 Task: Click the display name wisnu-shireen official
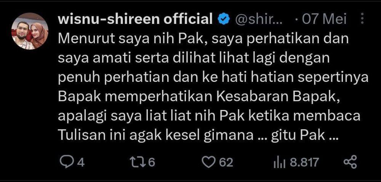tap(136, 19)
